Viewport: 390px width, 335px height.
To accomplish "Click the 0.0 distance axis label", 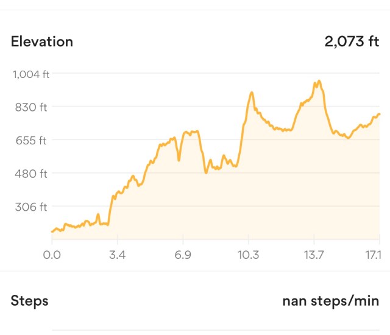I will coord(52,255).
